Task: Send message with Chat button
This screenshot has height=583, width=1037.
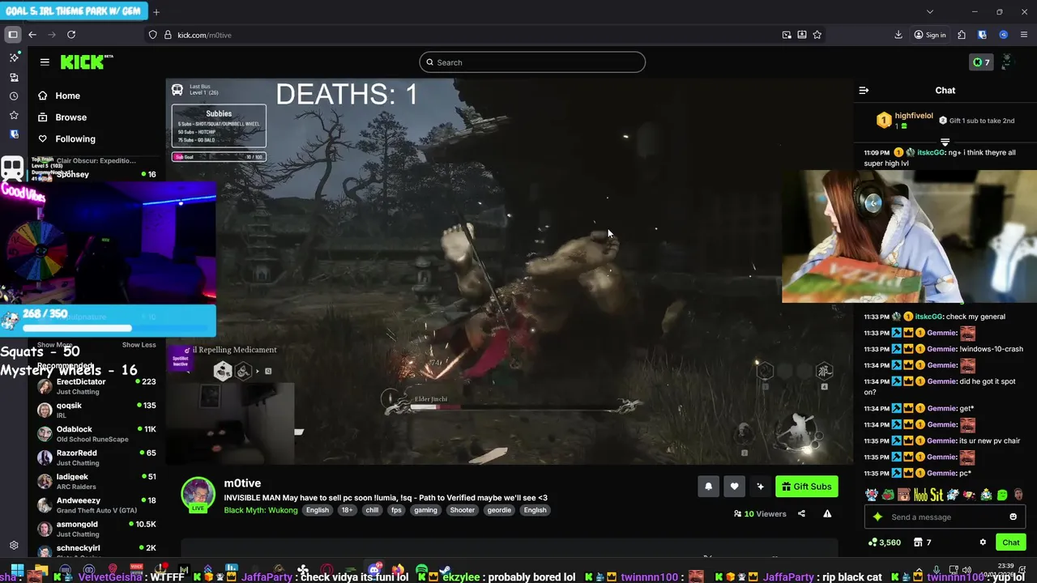Action: (1010, 543)
